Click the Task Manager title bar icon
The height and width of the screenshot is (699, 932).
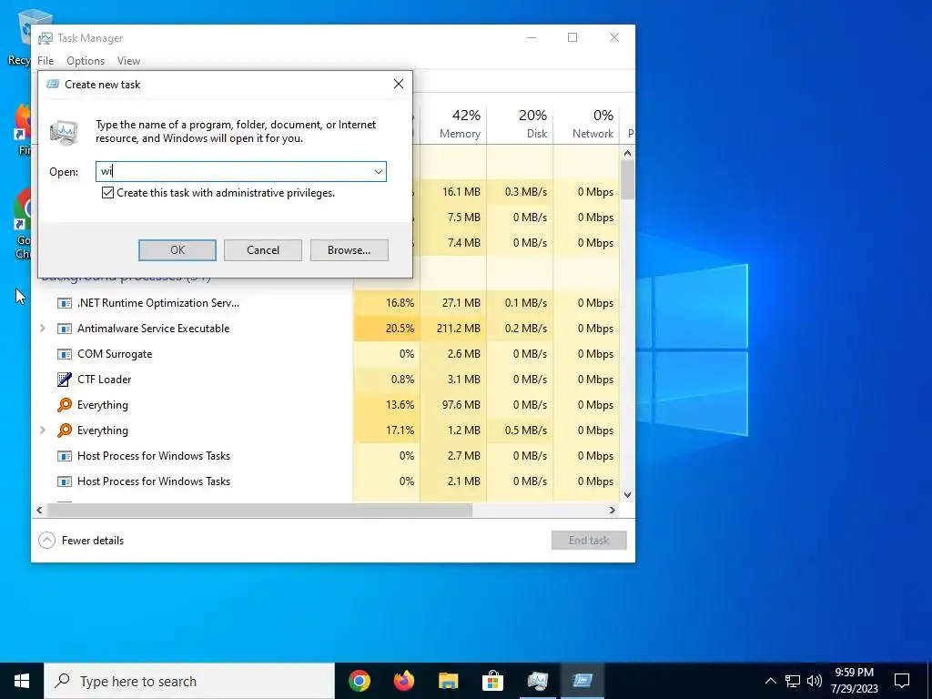[46, 38]
